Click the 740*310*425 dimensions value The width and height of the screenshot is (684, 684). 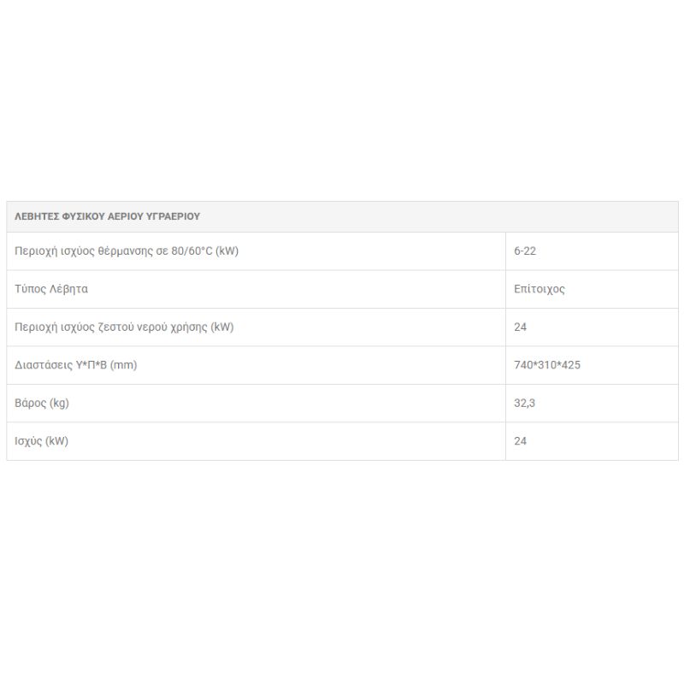pos(547,365)
